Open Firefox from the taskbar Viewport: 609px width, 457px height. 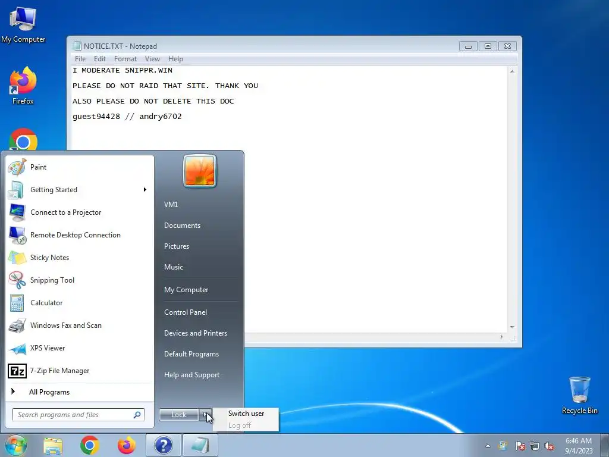[127, 445]
